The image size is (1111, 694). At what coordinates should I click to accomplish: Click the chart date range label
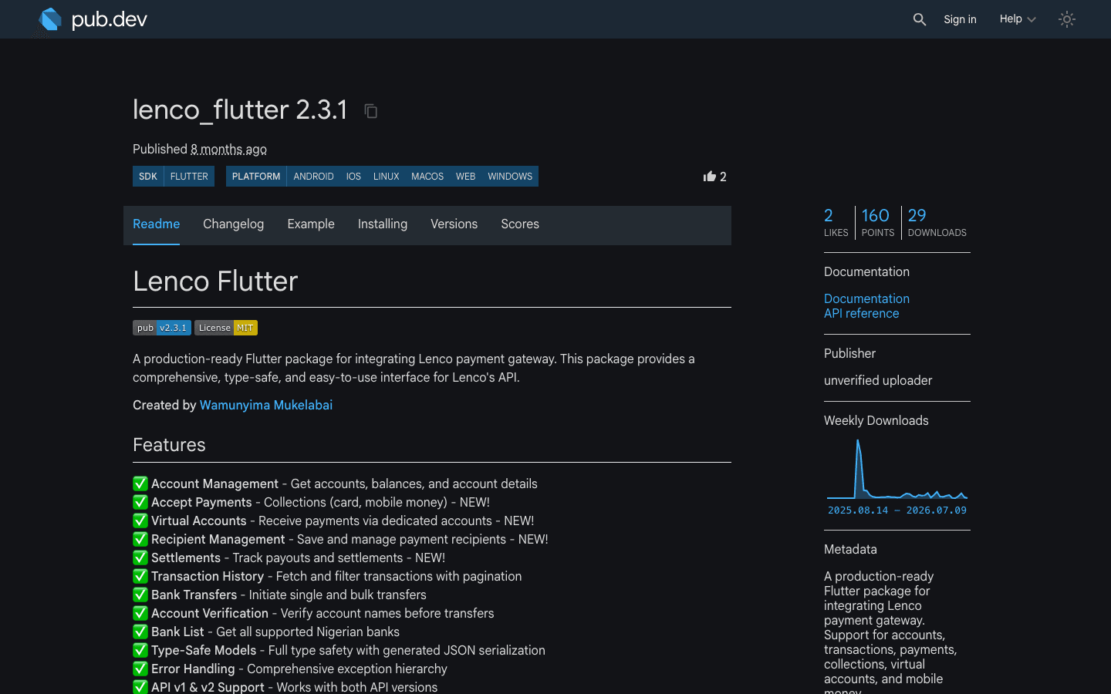pos(897,510)
